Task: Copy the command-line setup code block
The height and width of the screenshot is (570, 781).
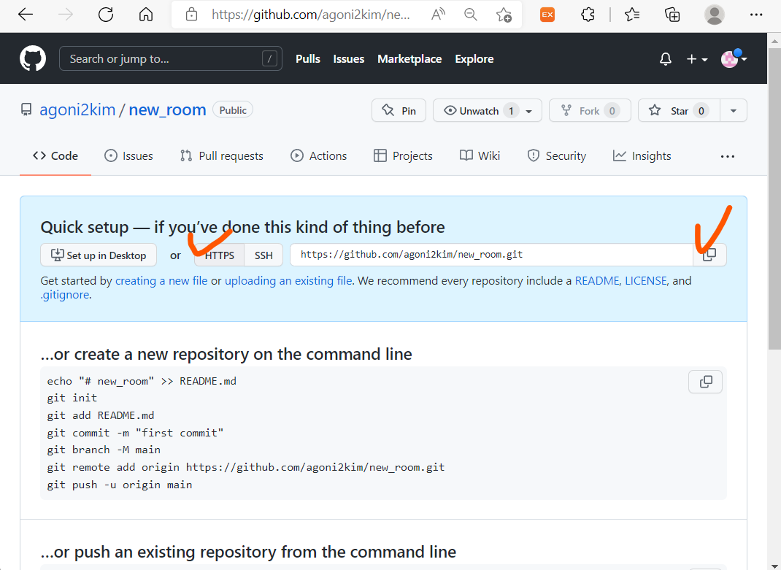Action: pyautogui.click(x=705, y=382)
